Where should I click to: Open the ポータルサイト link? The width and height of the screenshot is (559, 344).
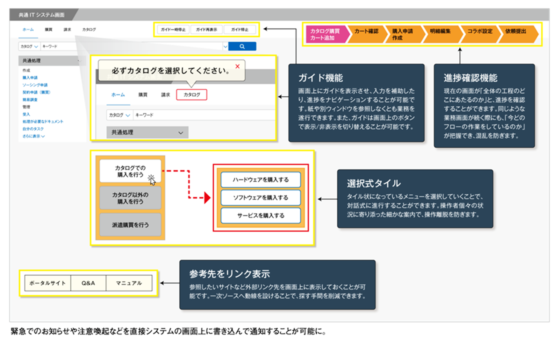click(x=47, y=283)
